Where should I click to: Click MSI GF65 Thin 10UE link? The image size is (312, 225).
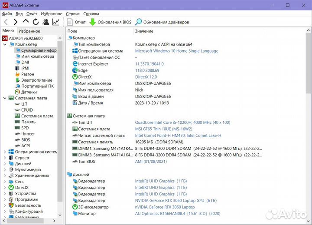click(x=163, y=129)
